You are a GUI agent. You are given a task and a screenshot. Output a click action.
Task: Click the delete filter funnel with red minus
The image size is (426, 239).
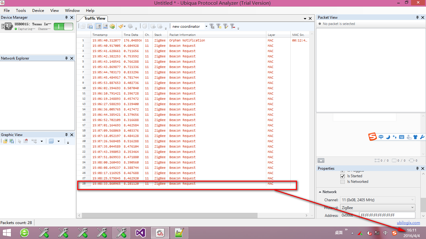233,27
